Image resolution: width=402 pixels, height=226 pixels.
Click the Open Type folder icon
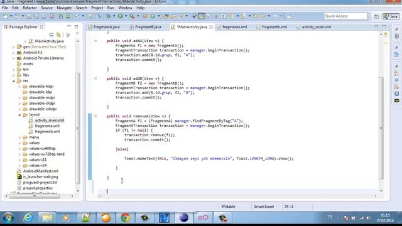(166, 16)
